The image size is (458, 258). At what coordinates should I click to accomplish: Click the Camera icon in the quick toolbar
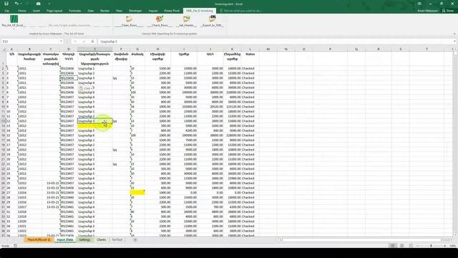[x=38, y=4]
